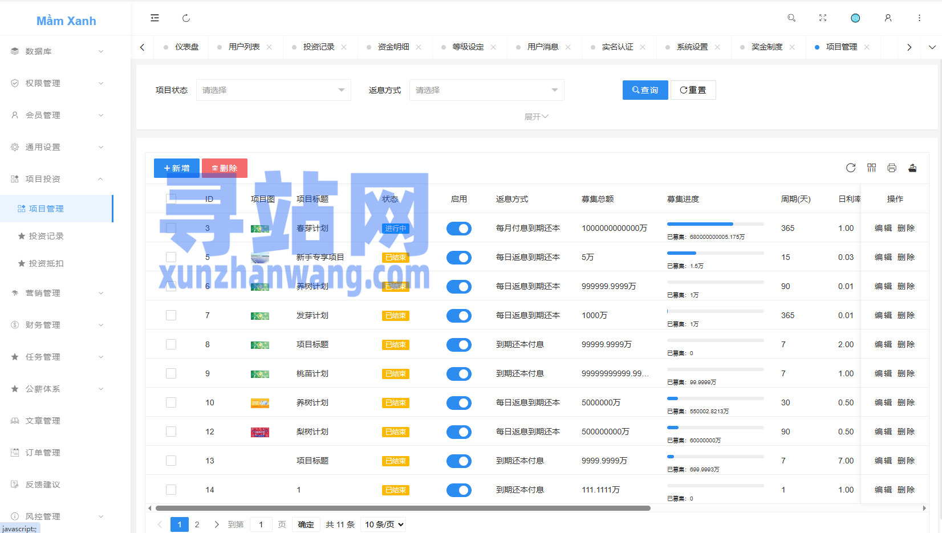The height and width of the screenshot is (533, 942).
Task: Click the jump-to page number input
Action: coord(261,524)
